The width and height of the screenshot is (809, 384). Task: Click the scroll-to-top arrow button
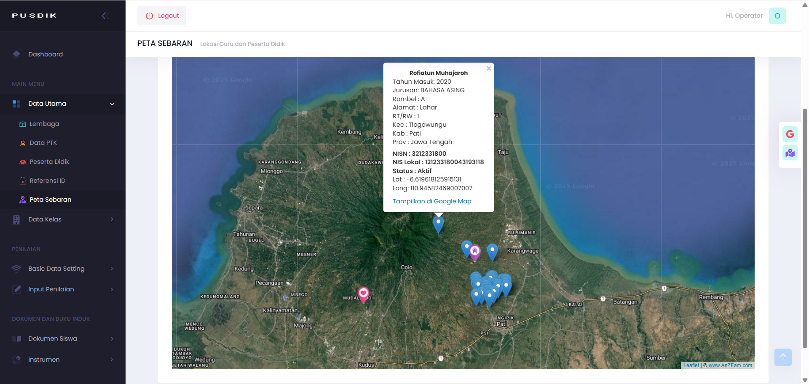point(782,357)
